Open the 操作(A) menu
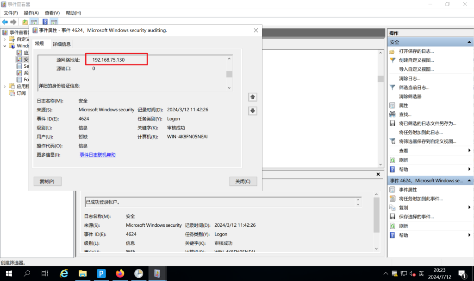 31,13
